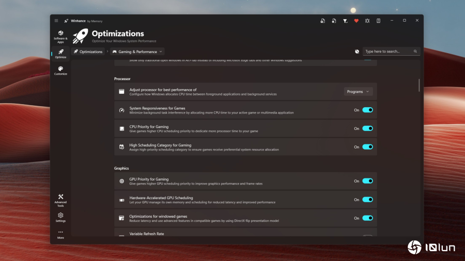Click 'Hardware-Accelerated GPU Scheduling' title
Screen dimensions: 465x261
[x=161, y=198]
